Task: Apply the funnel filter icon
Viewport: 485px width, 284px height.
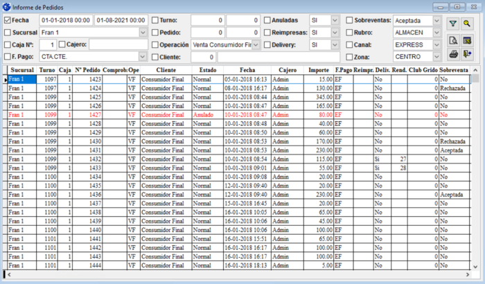Action: (453, 24)
